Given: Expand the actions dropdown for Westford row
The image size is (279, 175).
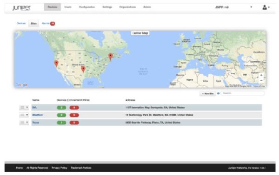Looking at the screenshot, I should tap(24, 115).
